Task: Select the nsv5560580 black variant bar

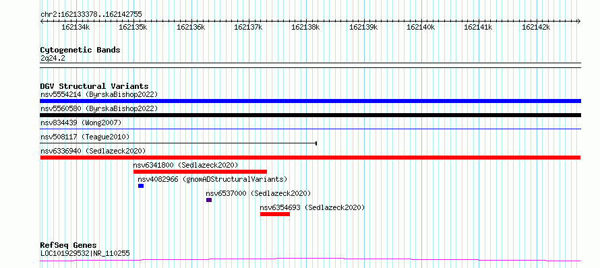Action: [310, 115]
